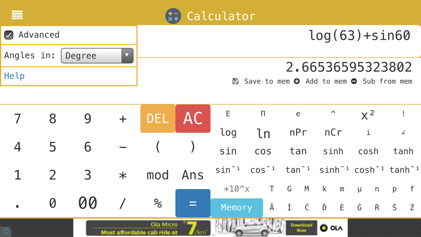Screen dimensions: 421x237
Task: Open the Memory panel button
Action: [237, 208]
